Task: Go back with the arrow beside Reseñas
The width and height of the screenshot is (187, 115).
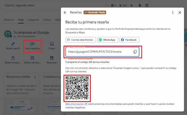Action: [65, 12]
